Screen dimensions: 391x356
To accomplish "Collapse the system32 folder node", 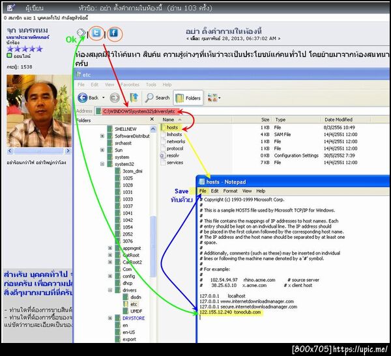I will click(102, 164).
